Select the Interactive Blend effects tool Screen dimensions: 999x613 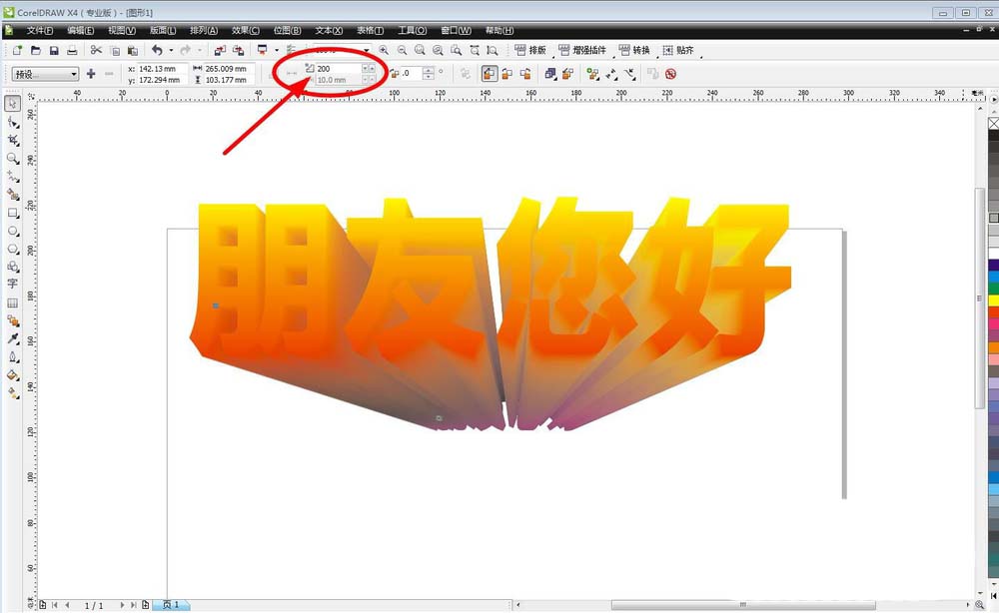13,320
